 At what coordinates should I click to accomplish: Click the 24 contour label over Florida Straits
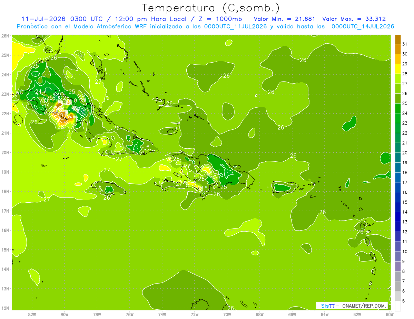[x=38, y=92]
